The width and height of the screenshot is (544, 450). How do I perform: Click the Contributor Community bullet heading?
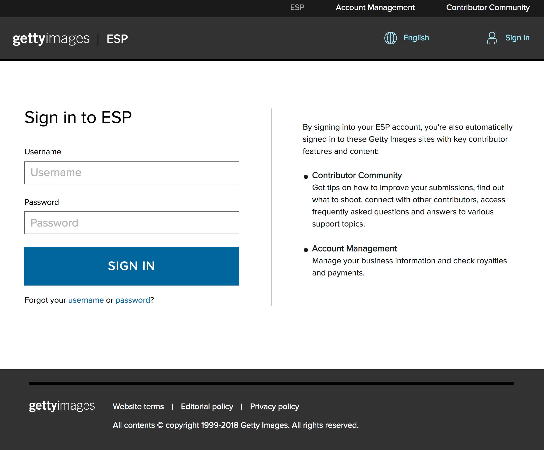[357, 175]
